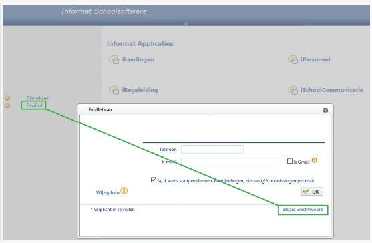372x243 pixels.
Task: Click the bullet icon beside Profiel
Action: [x=7, y=105]
